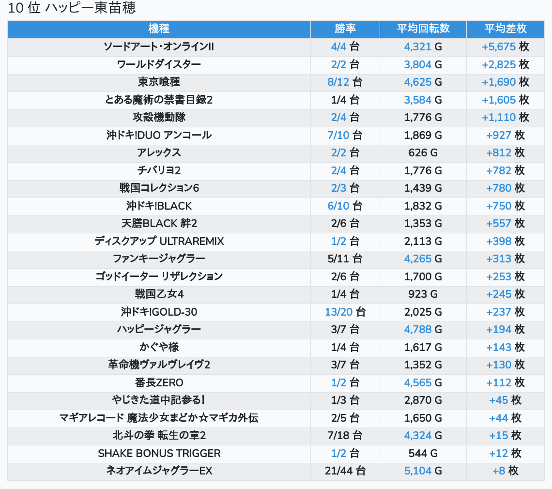
Task: Select the +750 枚 cell
Action: pos(505,206)
